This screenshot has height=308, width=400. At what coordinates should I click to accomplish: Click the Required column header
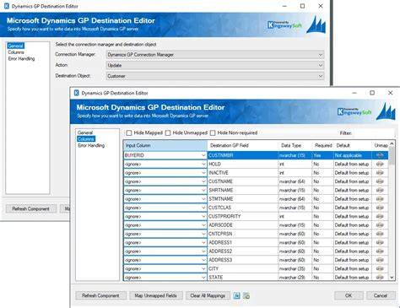point(323,145)
